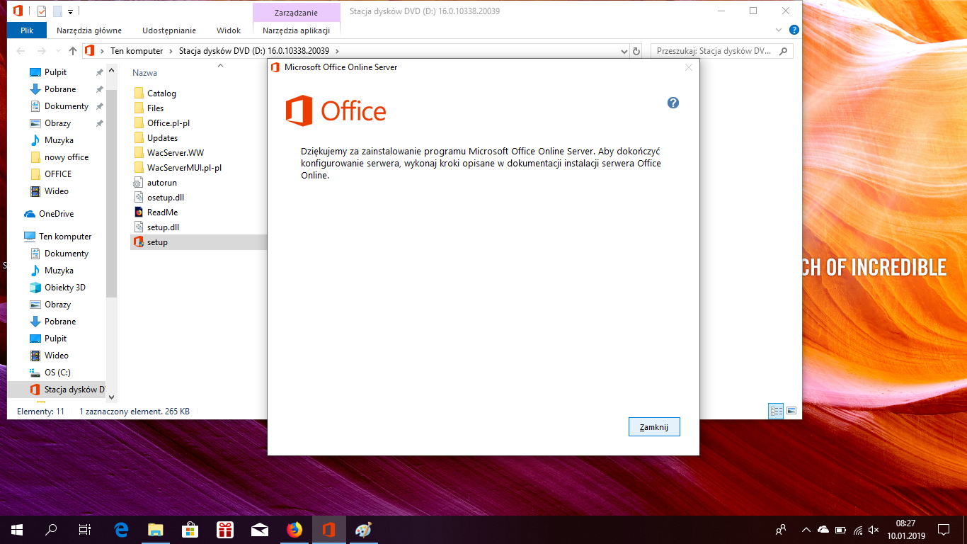Expand the Explorer ribbon with the chevron
Screen dimensions: 967x544
pos(779,30)
